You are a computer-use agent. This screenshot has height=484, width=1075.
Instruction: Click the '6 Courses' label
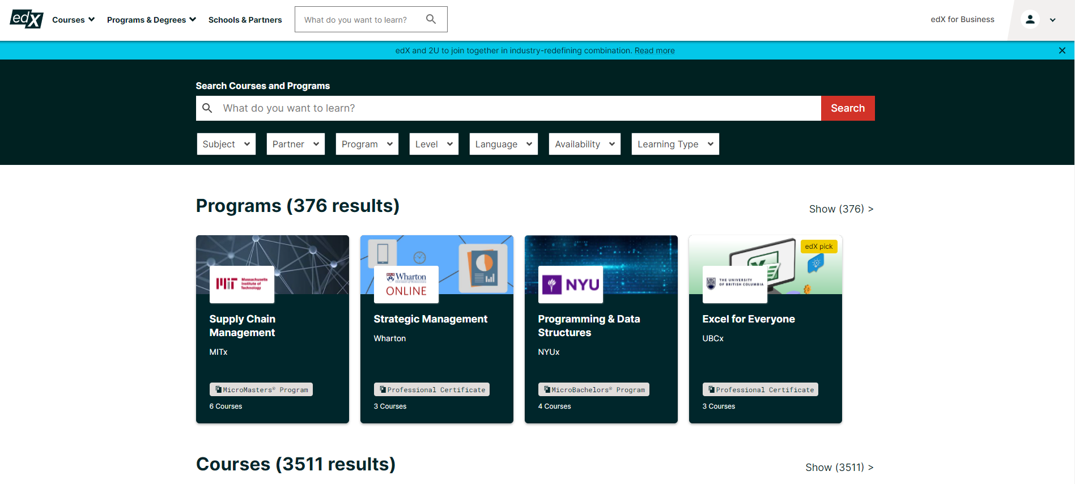click(226, 406)
